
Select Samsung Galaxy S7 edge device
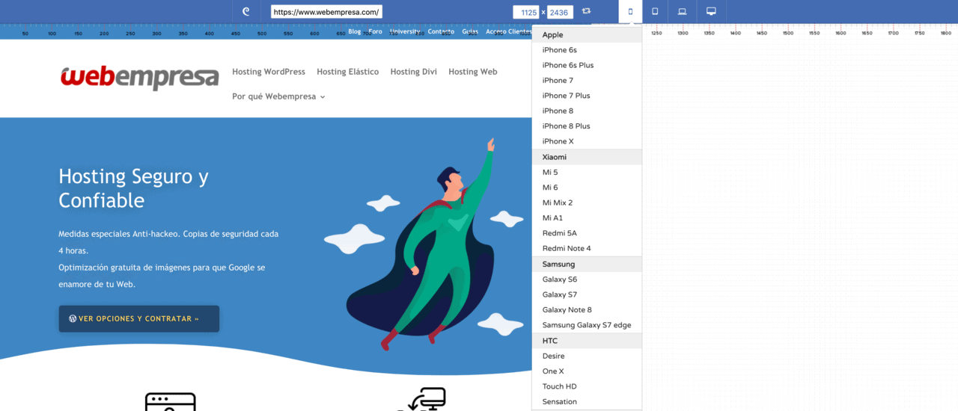click(x=587, y=325)
